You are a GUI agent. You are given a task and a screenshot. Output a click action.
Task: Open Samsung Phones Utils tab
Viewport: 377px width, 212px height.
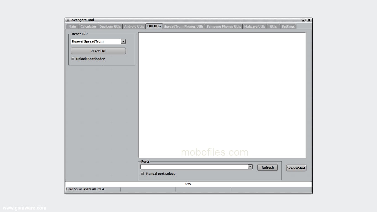pos(224,26)
